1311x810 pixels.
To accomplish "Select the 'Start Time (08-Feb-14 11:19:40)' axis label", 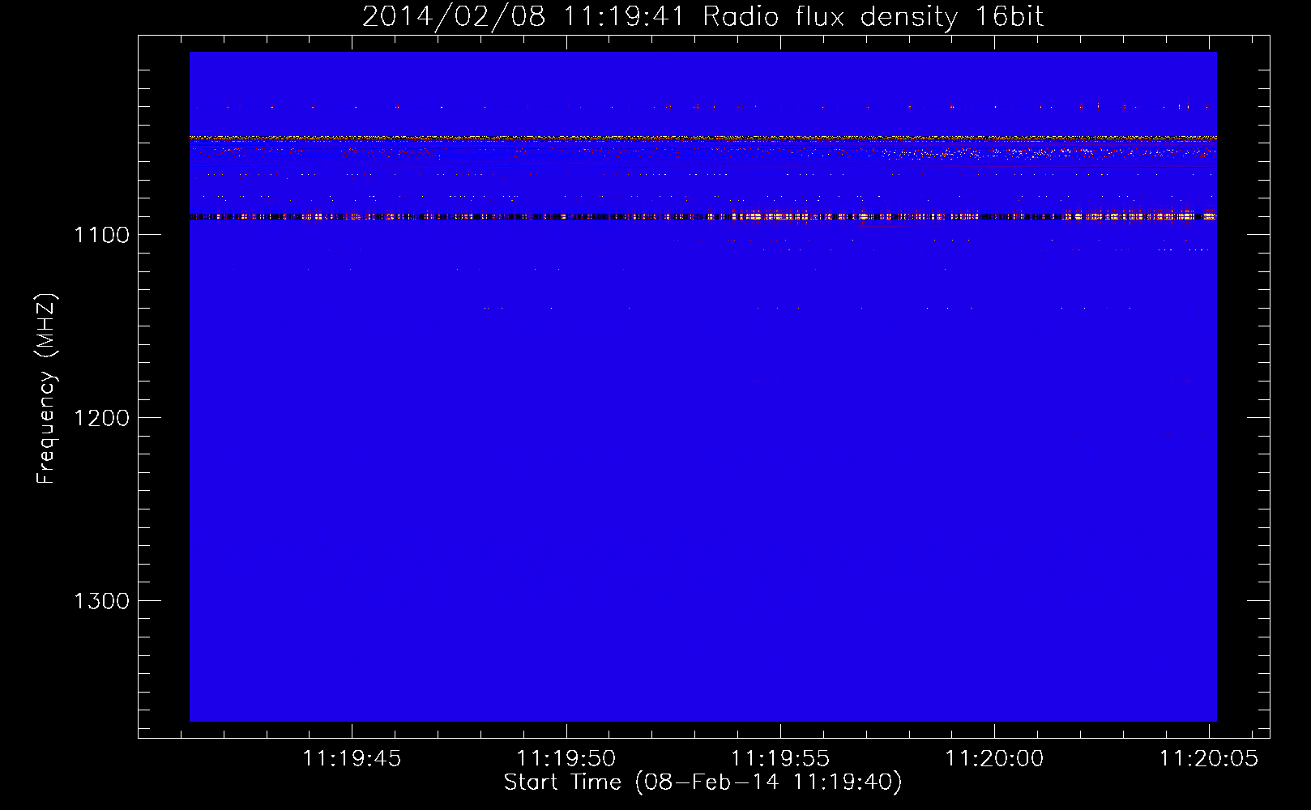I will coord(702,782).
